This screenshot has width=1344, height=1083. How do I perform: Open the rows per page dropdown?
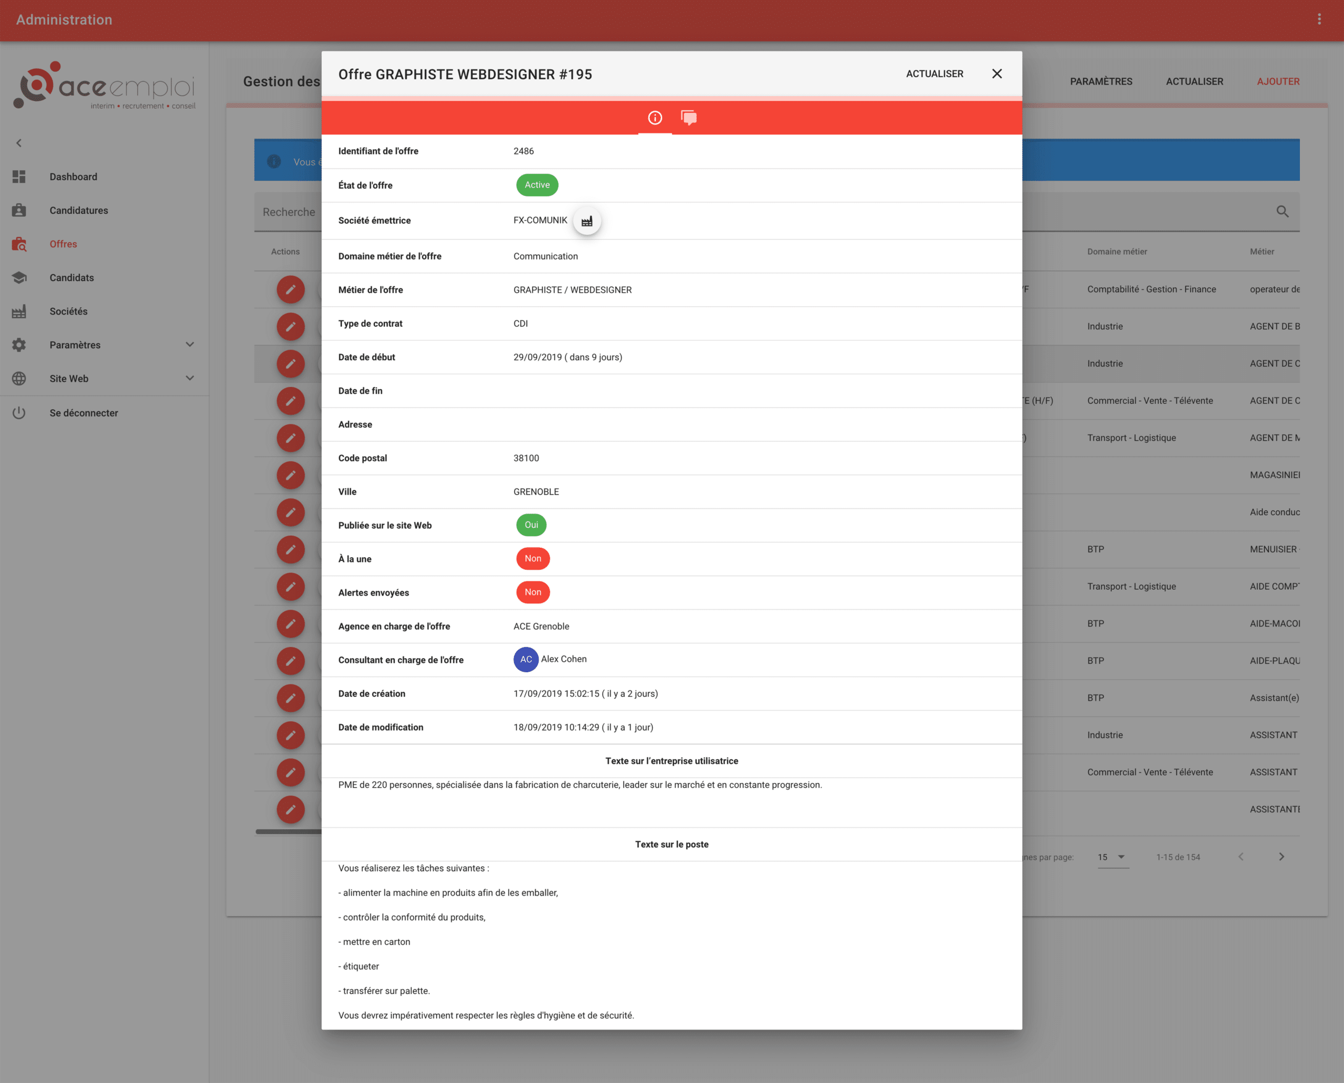pos(1112,857)
